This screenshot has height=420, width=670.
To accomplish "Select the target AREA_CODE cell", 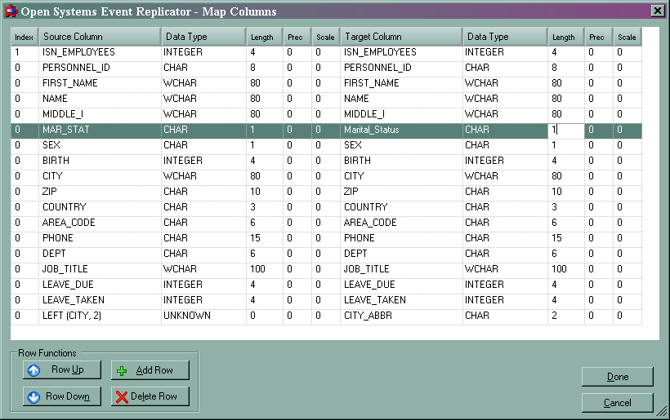I will (x=401, y=223).
